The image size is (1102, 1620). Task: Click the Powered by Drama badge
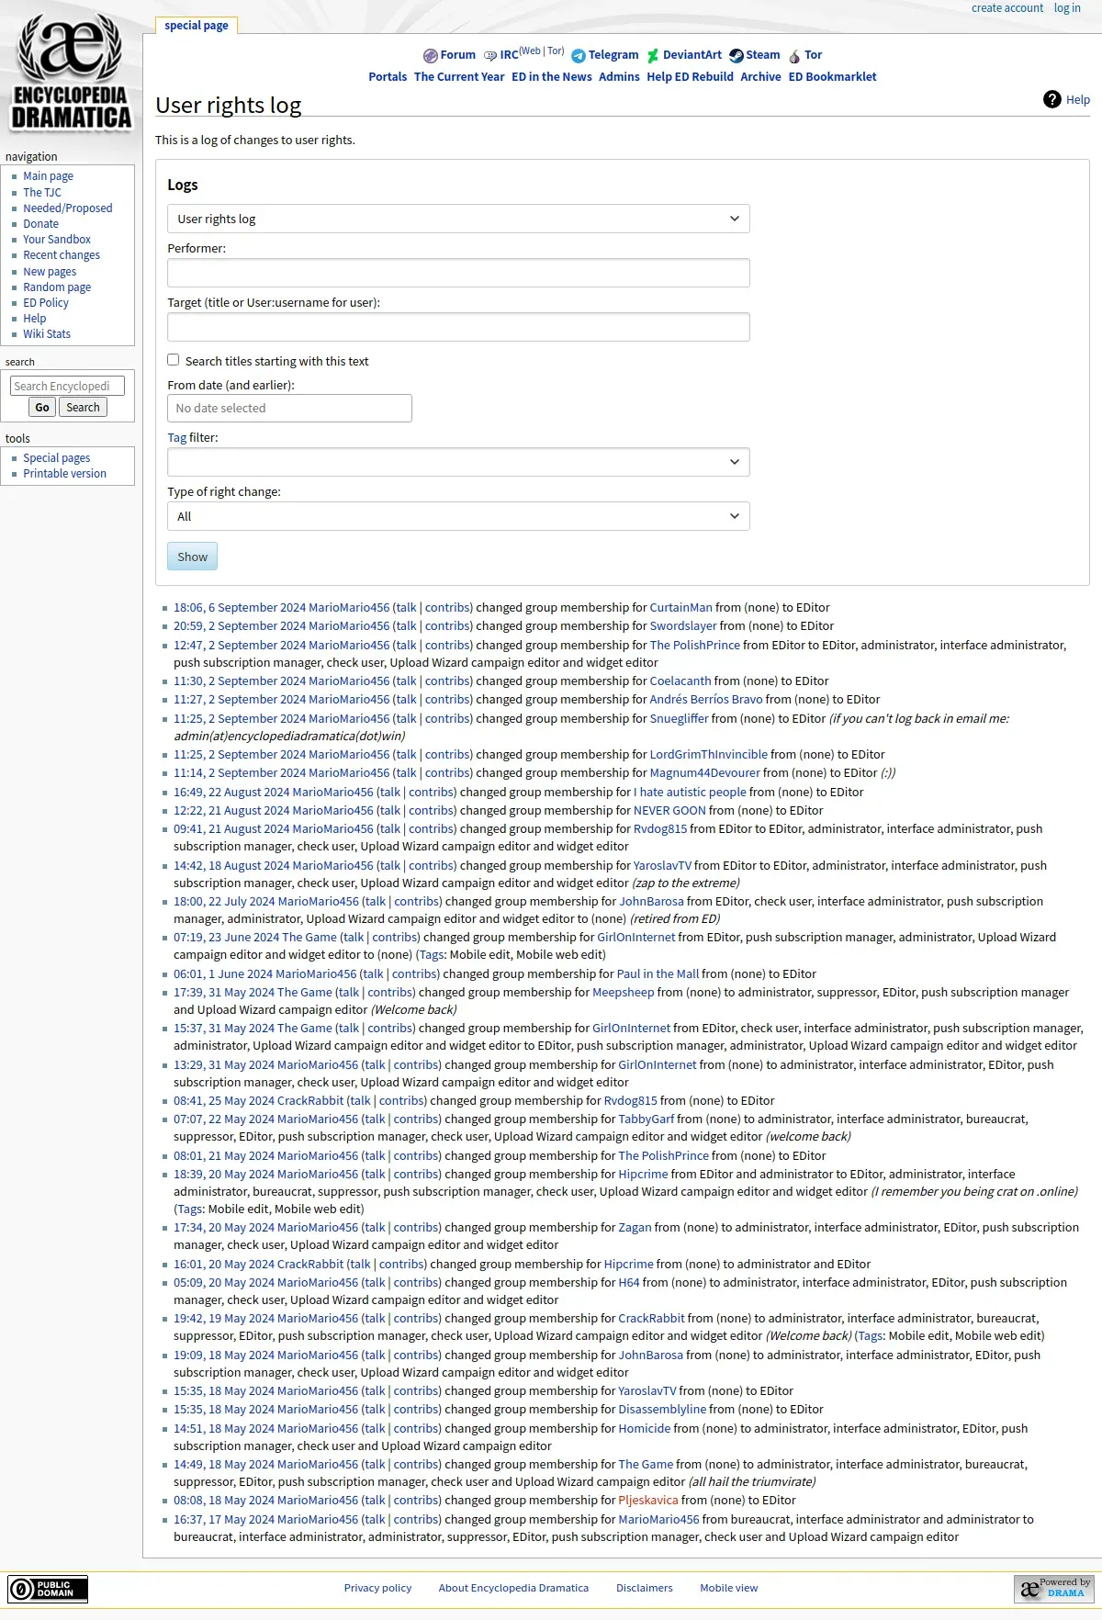pos(1053,1589)
